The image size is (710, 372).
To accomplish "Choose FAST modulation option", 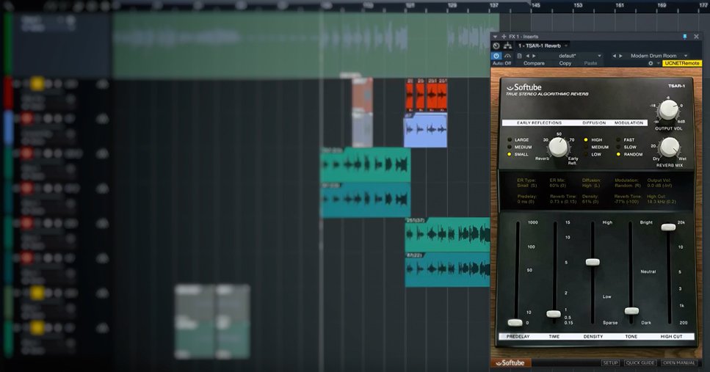I will (618, 139).
